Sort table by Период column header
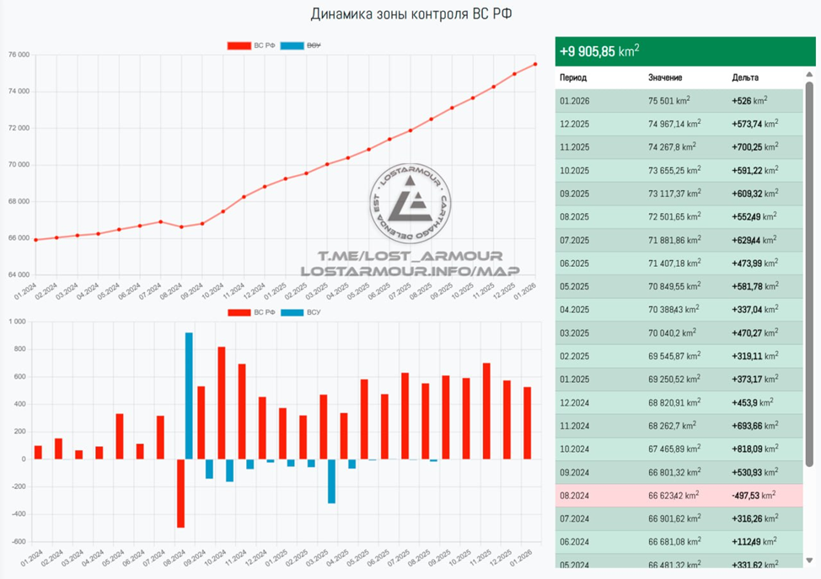Viewport: 821px width, 579px height. click(573, 77)
